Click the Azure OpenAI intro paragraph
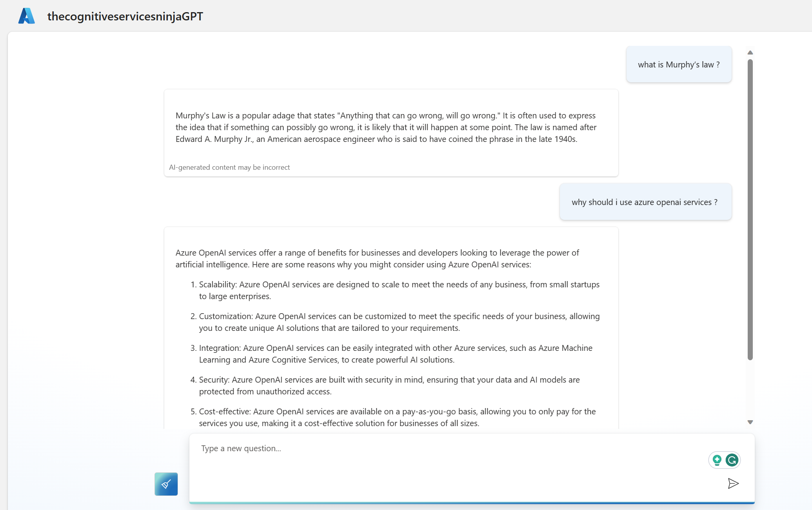Screen dimensions: 812x510 pos(377,259)
